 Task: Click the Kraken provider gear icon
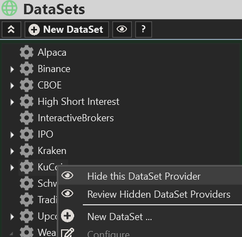click(27, 151)
